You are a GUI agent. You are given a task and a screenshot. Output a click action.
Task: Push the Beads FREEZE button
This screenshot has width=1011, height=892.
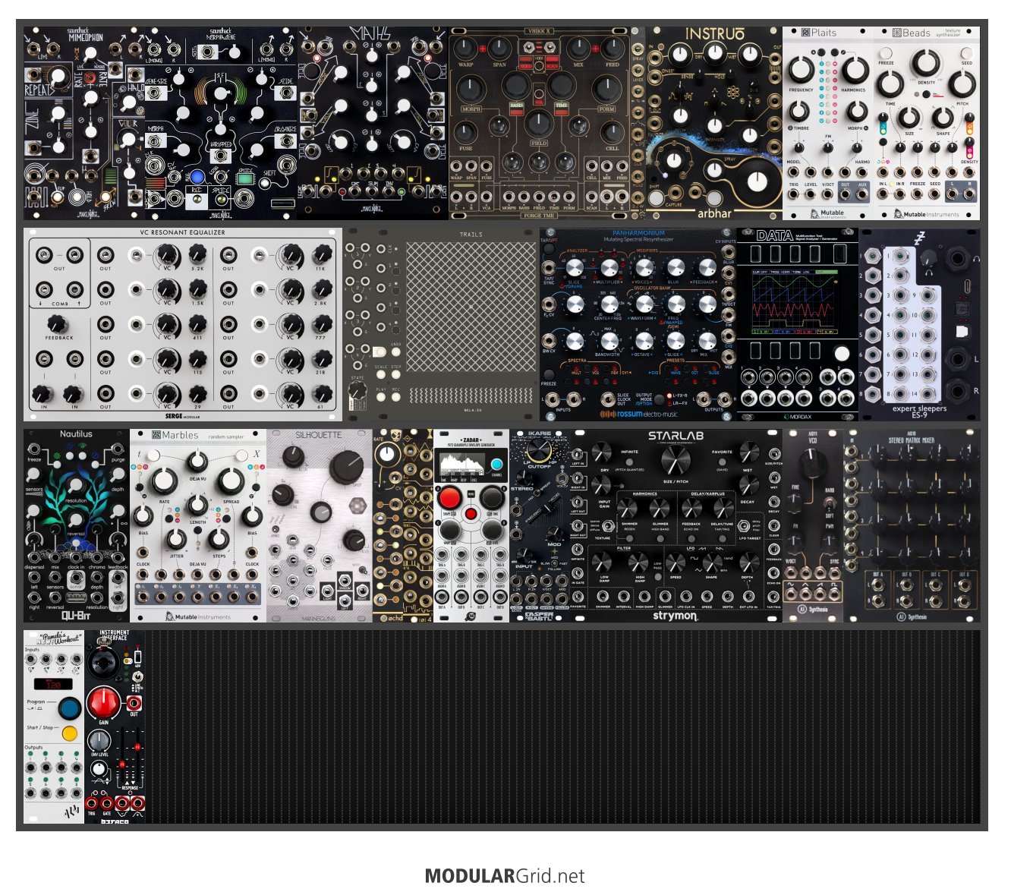tap(886, 55)
